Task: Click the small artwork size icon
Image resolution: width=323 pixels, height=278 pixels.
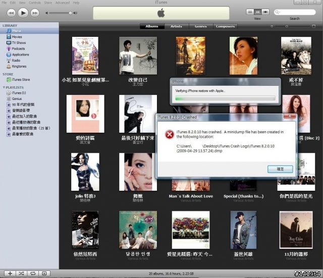Action: coord(272,26)
